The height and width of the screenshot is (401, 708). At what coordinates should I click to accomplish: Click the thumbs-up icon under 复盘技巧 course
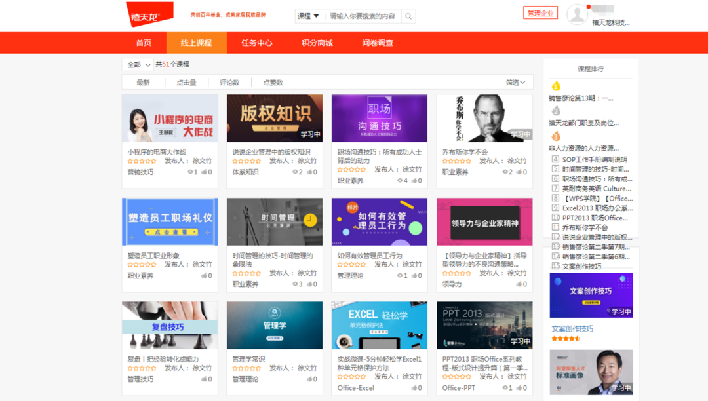tap(206, 379)
